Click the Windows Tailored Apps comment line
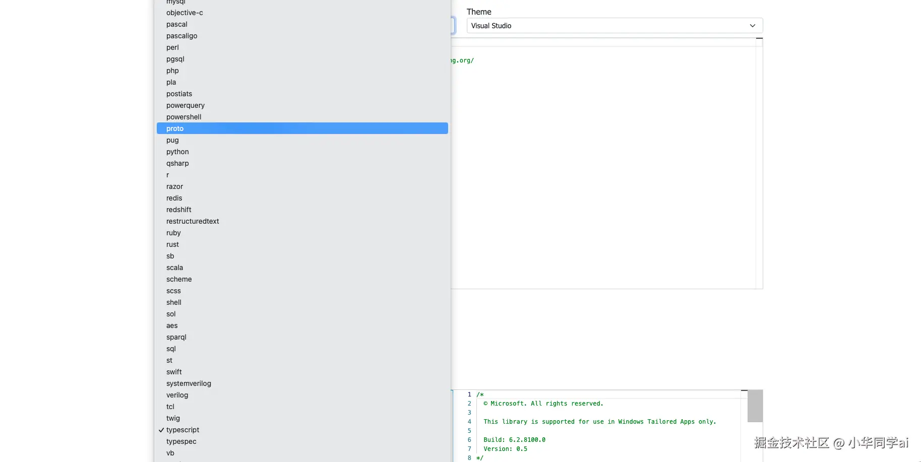The width and height of the screenshot is (921, 462). 600,422
